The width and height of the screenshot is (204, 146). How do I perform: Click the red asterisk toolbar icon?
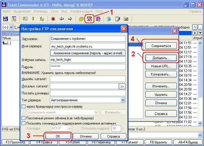[53, 19]
